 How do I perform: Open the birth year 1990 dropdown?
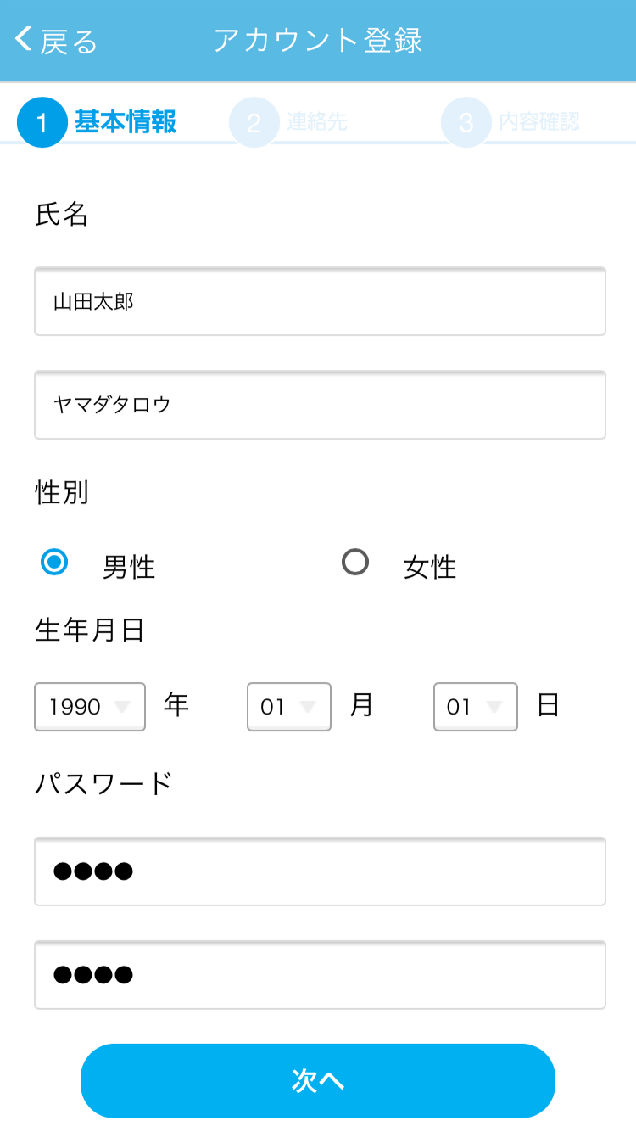click(x=89, y=706)
